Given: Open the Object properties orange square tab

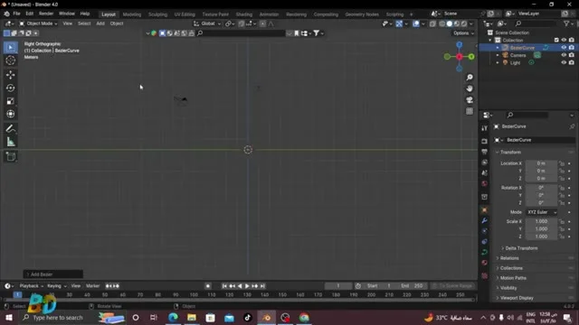Looking at the screenshot, I should 485,209.
